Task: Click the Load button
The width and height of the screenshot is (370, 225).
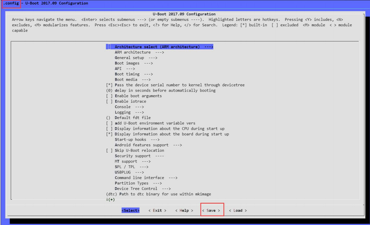Action: (238, 210)
